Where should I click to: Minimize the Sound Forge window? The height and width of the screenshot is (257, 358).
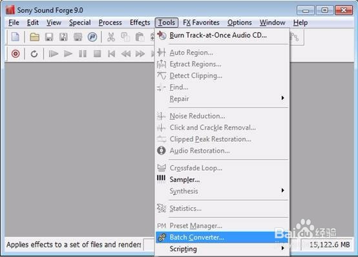pos(306,10)
